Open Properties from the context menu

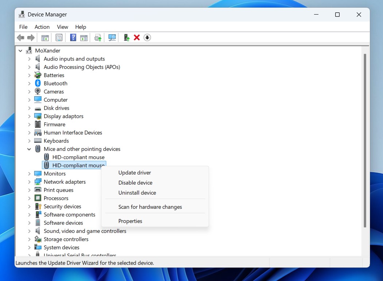[130, 221]
